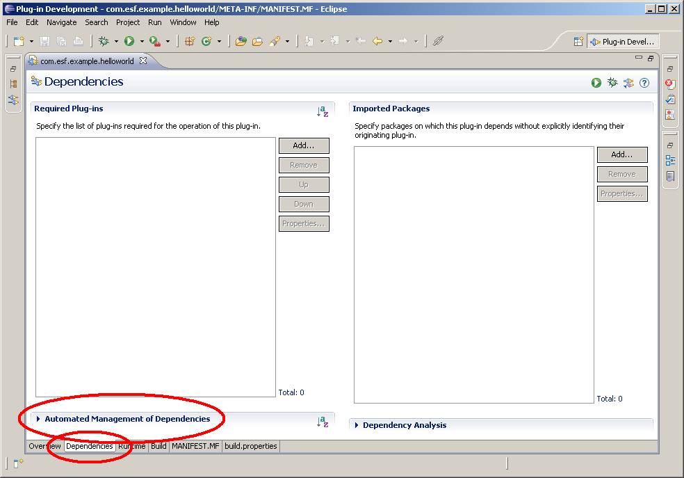Open the Back navigation history dropdown
The image size is (684, 478).
(x=390, y=42)
